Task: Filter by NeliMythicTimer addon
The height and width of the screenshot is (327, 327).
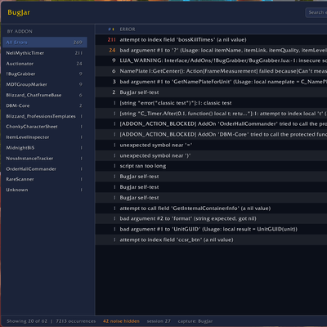Action: point(45,53)
